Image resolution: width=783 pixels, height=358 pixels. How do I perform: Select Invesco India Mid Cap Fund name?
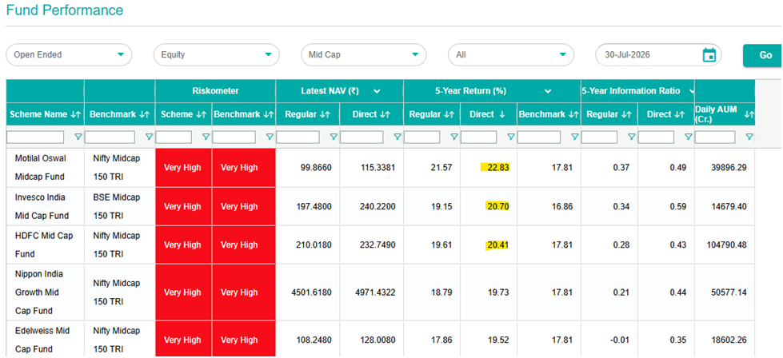pyautogui.click(x=42, y=206)
